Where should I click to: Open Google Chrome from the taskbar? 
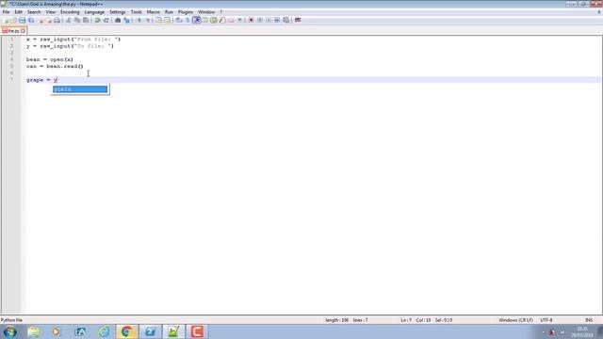click(x=127, y=331)
